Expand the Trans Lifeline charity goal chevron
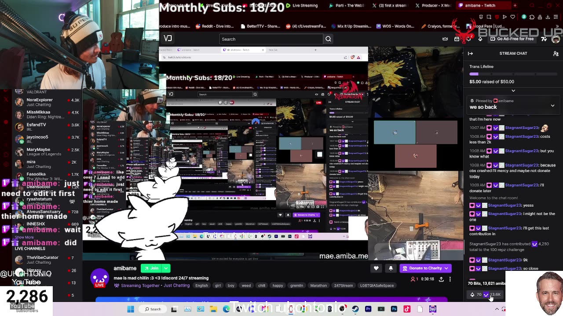563x316 pixels. [513, 91]
